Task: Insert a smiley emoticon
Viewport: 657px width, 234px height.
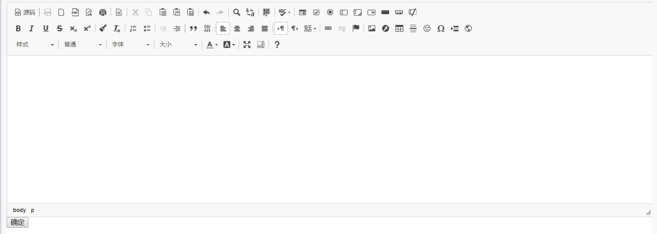Action: pyautogui.click(x=427, y=29)
